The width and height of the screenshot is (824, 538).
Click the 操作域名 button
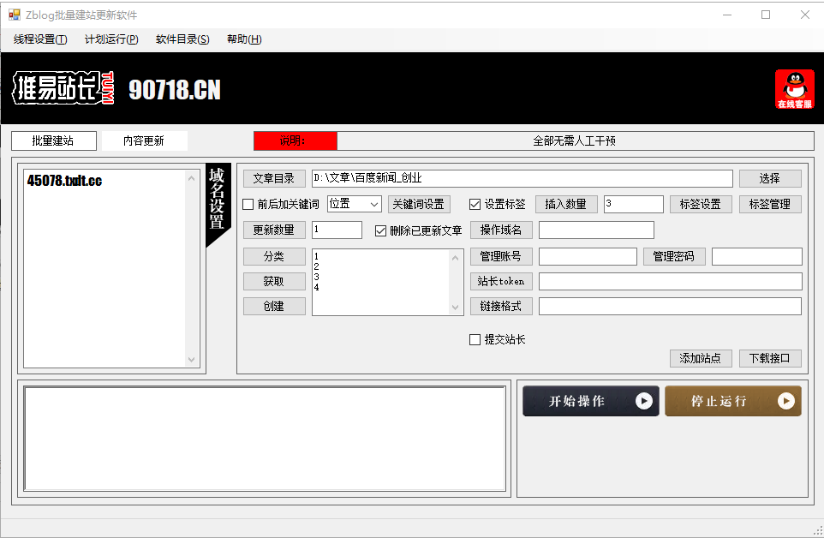(x=501, y=230)
